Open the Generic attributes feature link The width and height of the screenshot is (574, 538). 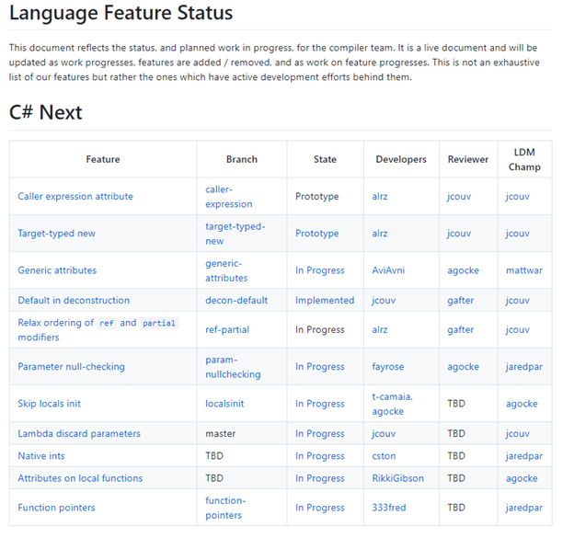tap(57, 270)
